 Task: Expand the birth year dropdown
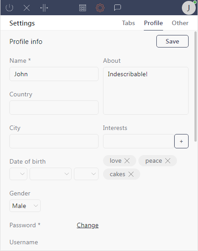[x=86, y=174]
